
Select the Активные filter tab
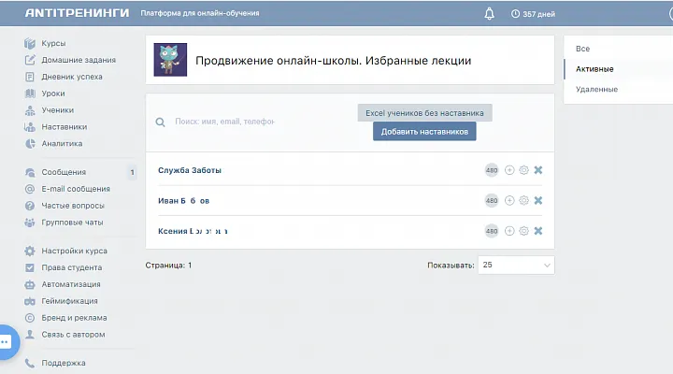(x=595, y=69)
